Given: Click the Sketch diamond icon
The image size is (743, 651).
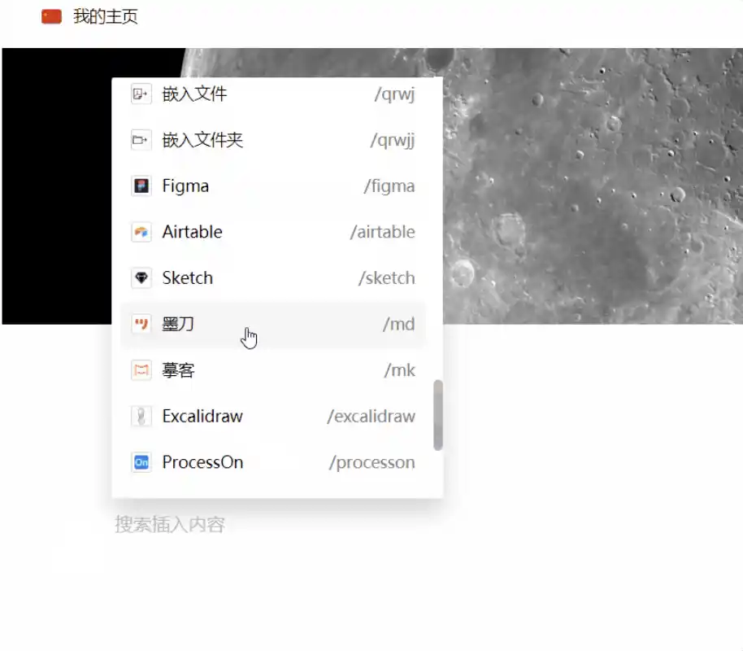Looking at the screenshot, I should pyautogui.click(x=141, y=278).
